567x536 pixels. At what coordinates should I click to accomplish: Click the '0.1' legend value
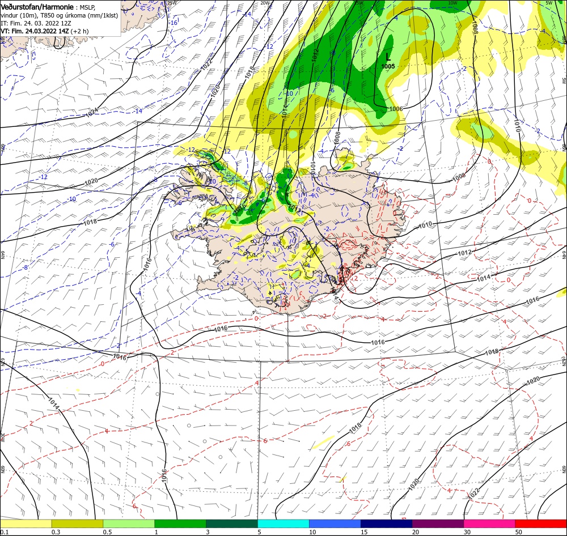pos(5,532)
